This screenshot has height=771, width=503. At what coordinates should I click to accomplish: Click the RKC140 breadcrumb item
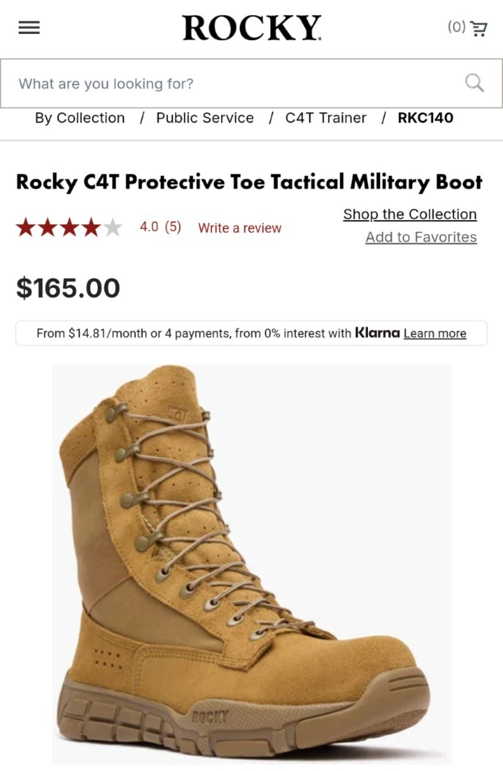[426, 118]
